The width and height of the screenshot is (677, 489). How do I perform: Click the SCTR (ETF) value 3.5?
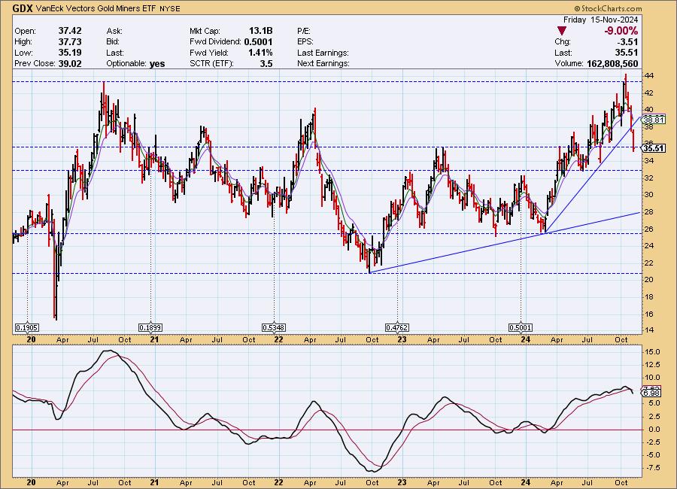[x=266, y=63]
